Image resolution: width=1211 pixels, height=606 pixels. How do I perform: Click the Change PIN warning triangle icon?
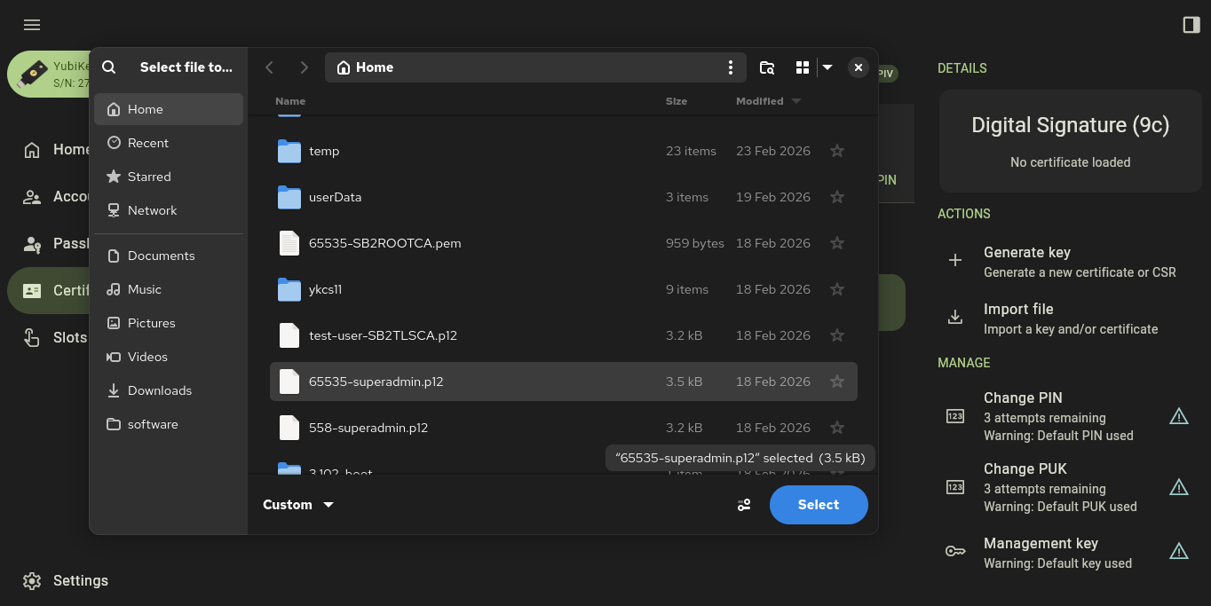point(1178,416)
